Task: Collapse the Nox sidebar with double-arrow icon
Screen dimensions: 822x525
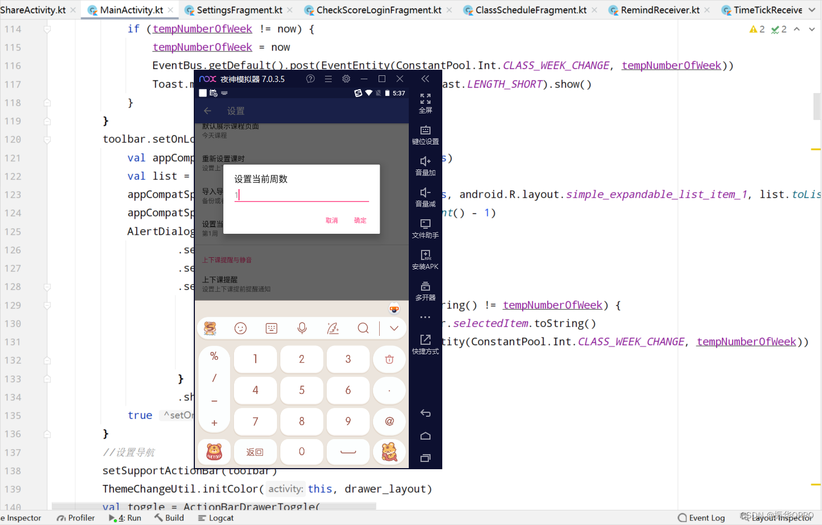Action: (426, 79)
